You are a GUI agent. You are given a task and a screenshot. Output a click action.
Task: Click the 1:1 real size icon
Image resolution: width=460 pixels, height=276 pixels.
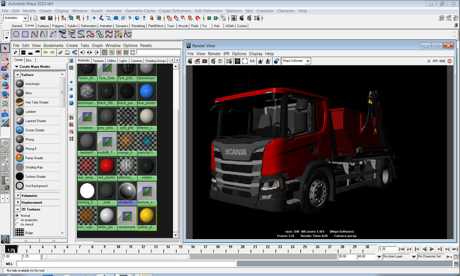252,61
